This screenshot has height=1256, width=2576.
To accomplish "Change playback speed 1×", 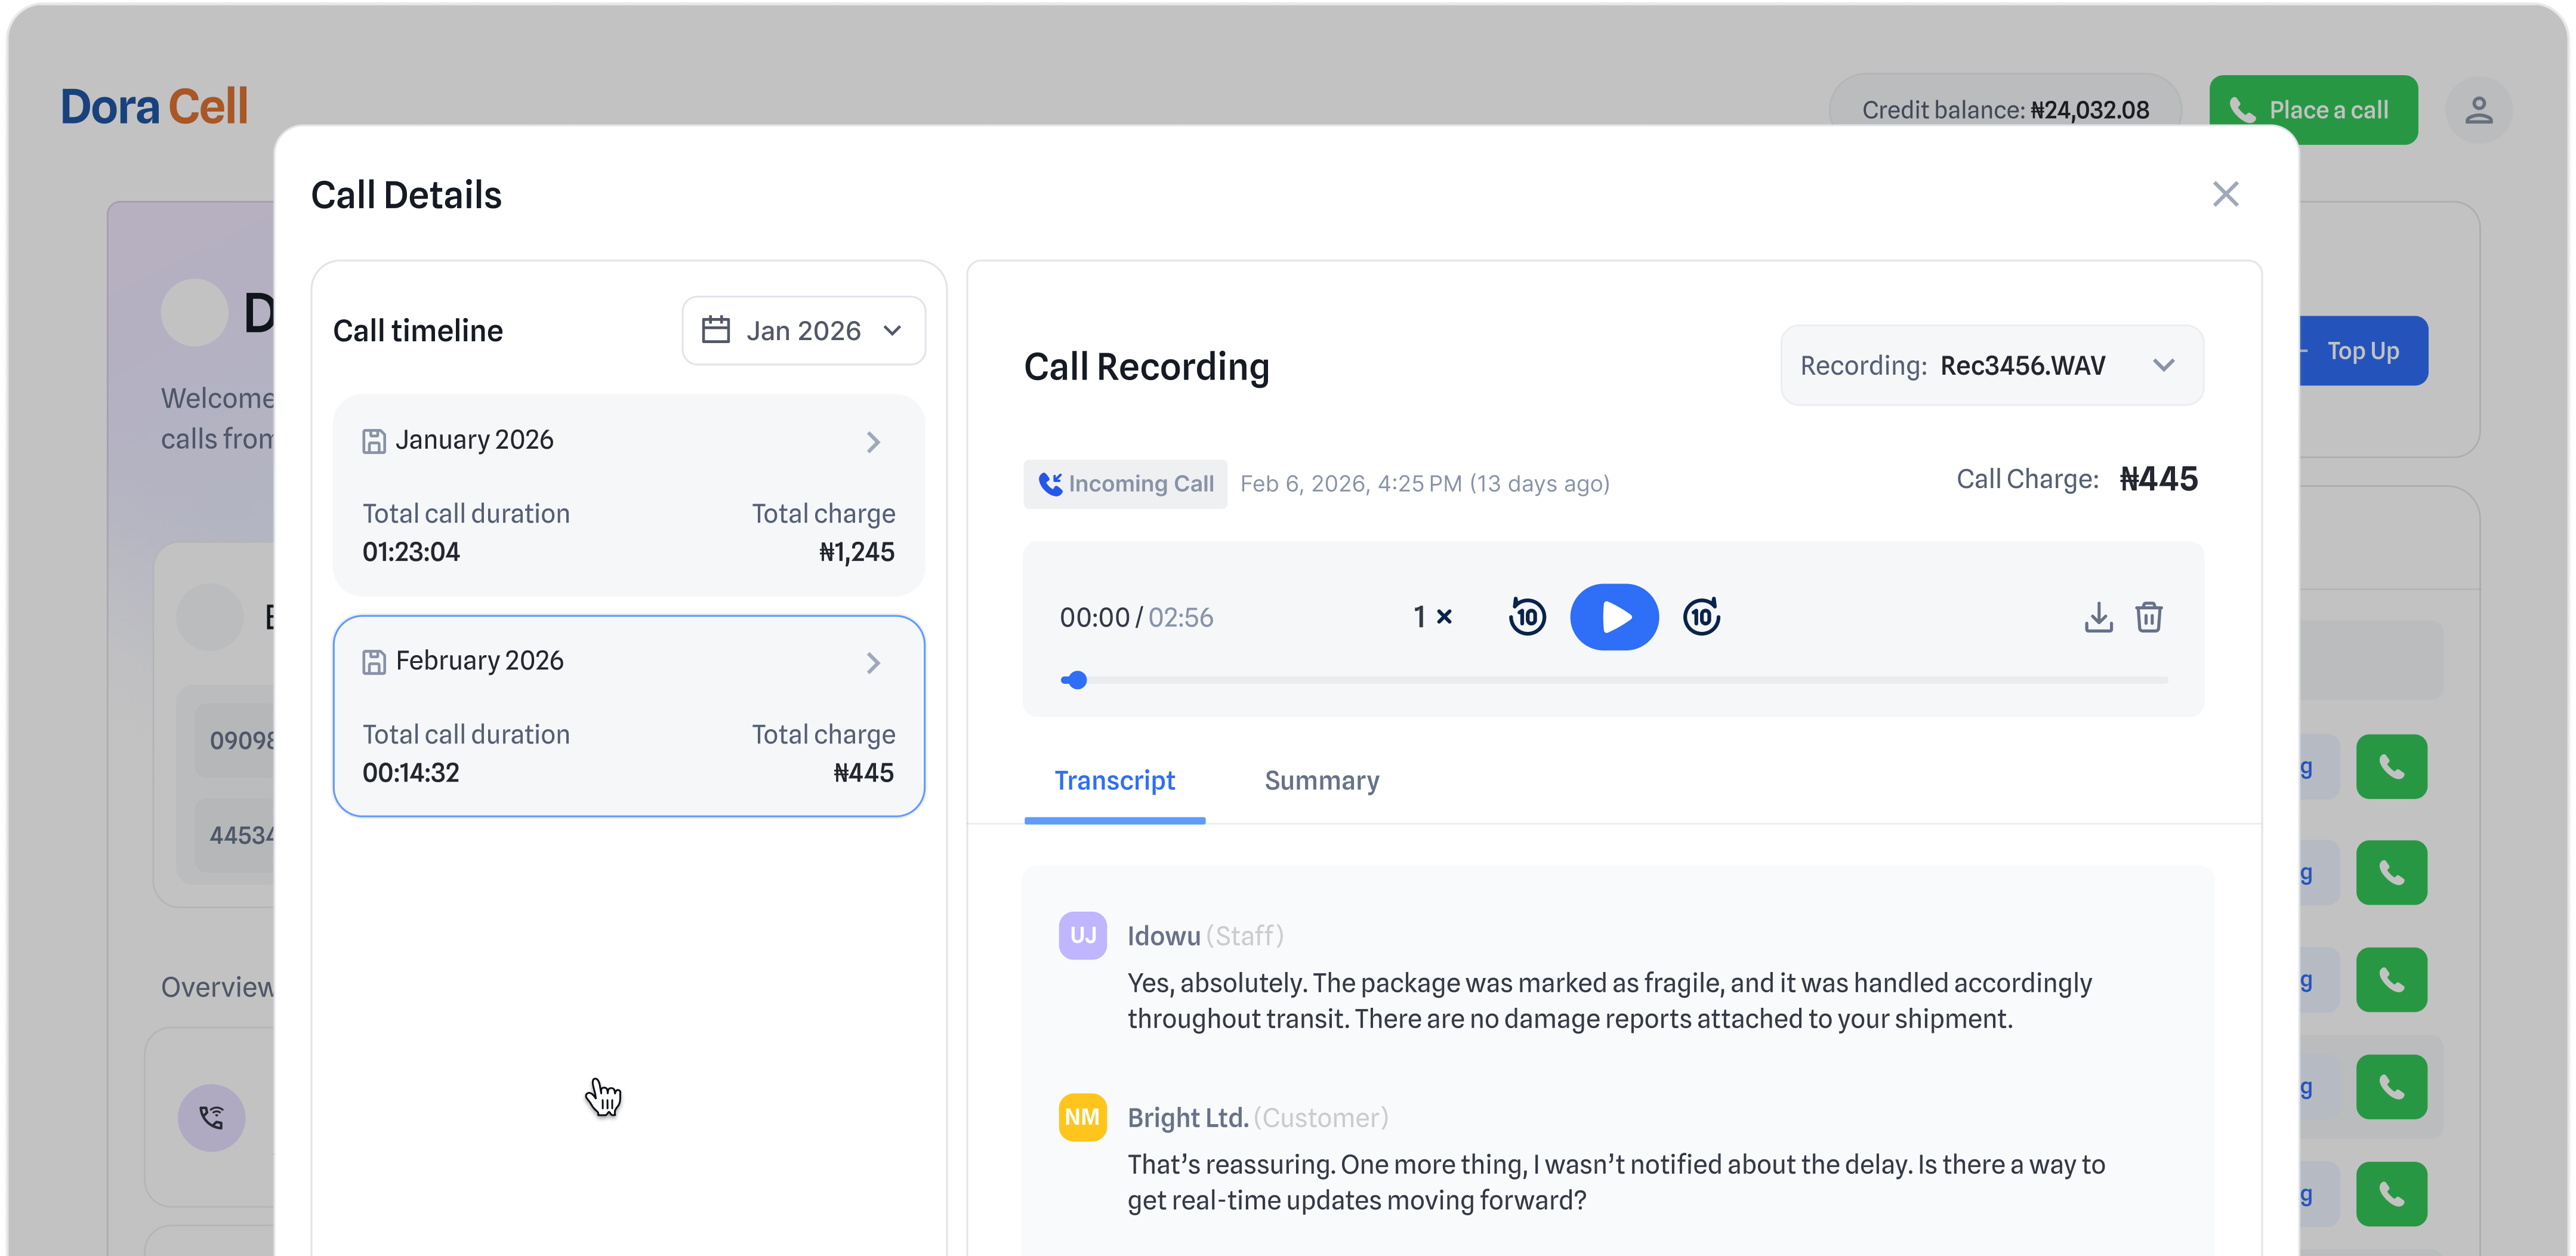I will click(1432, 617).
